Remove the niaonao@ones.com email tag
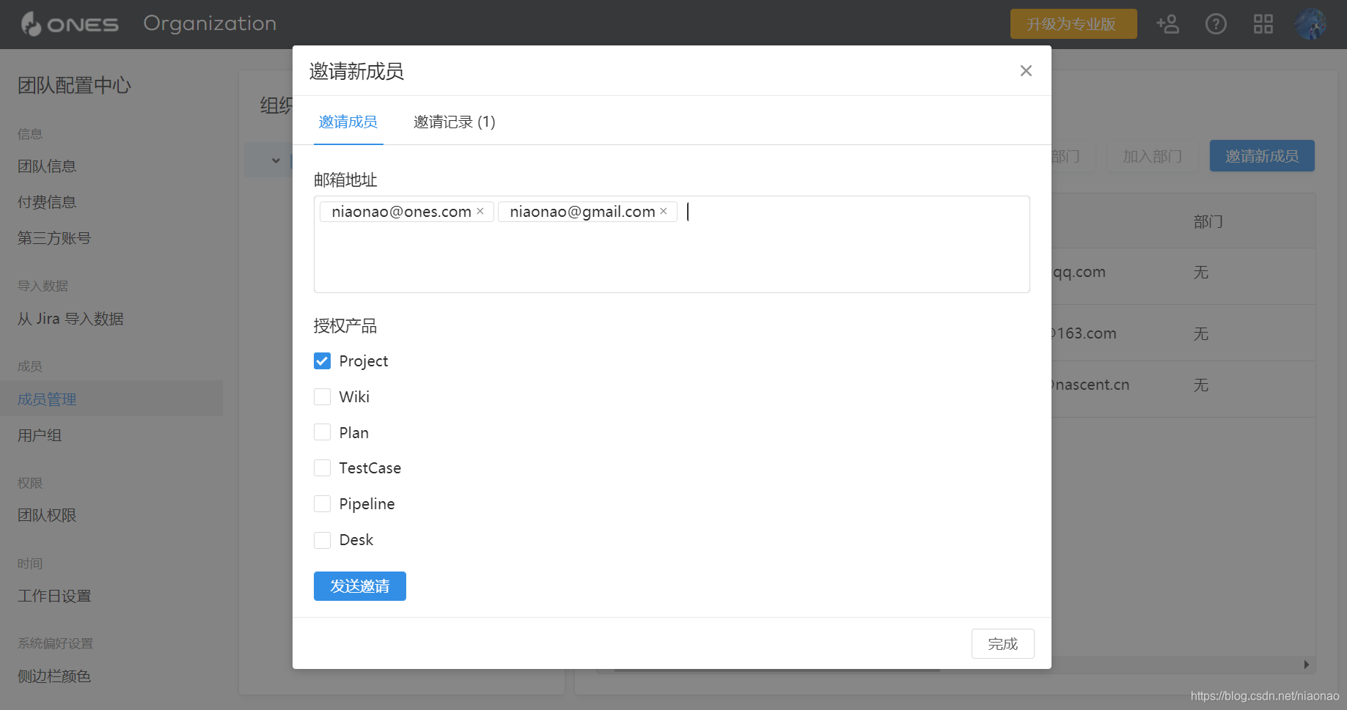 480,211
